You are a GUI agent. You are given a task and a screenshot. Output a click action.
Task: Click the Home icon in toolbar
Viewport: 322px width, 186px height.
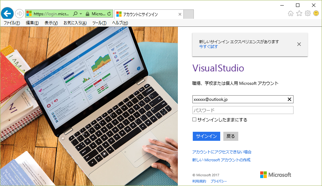point(291,14)
